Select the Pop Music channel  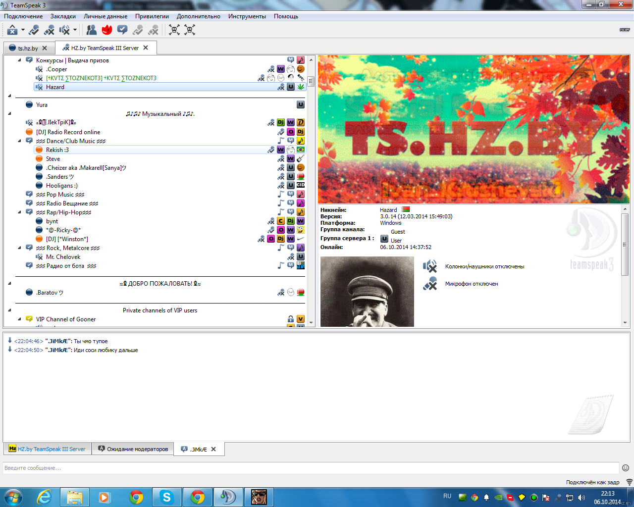[165, 195]
